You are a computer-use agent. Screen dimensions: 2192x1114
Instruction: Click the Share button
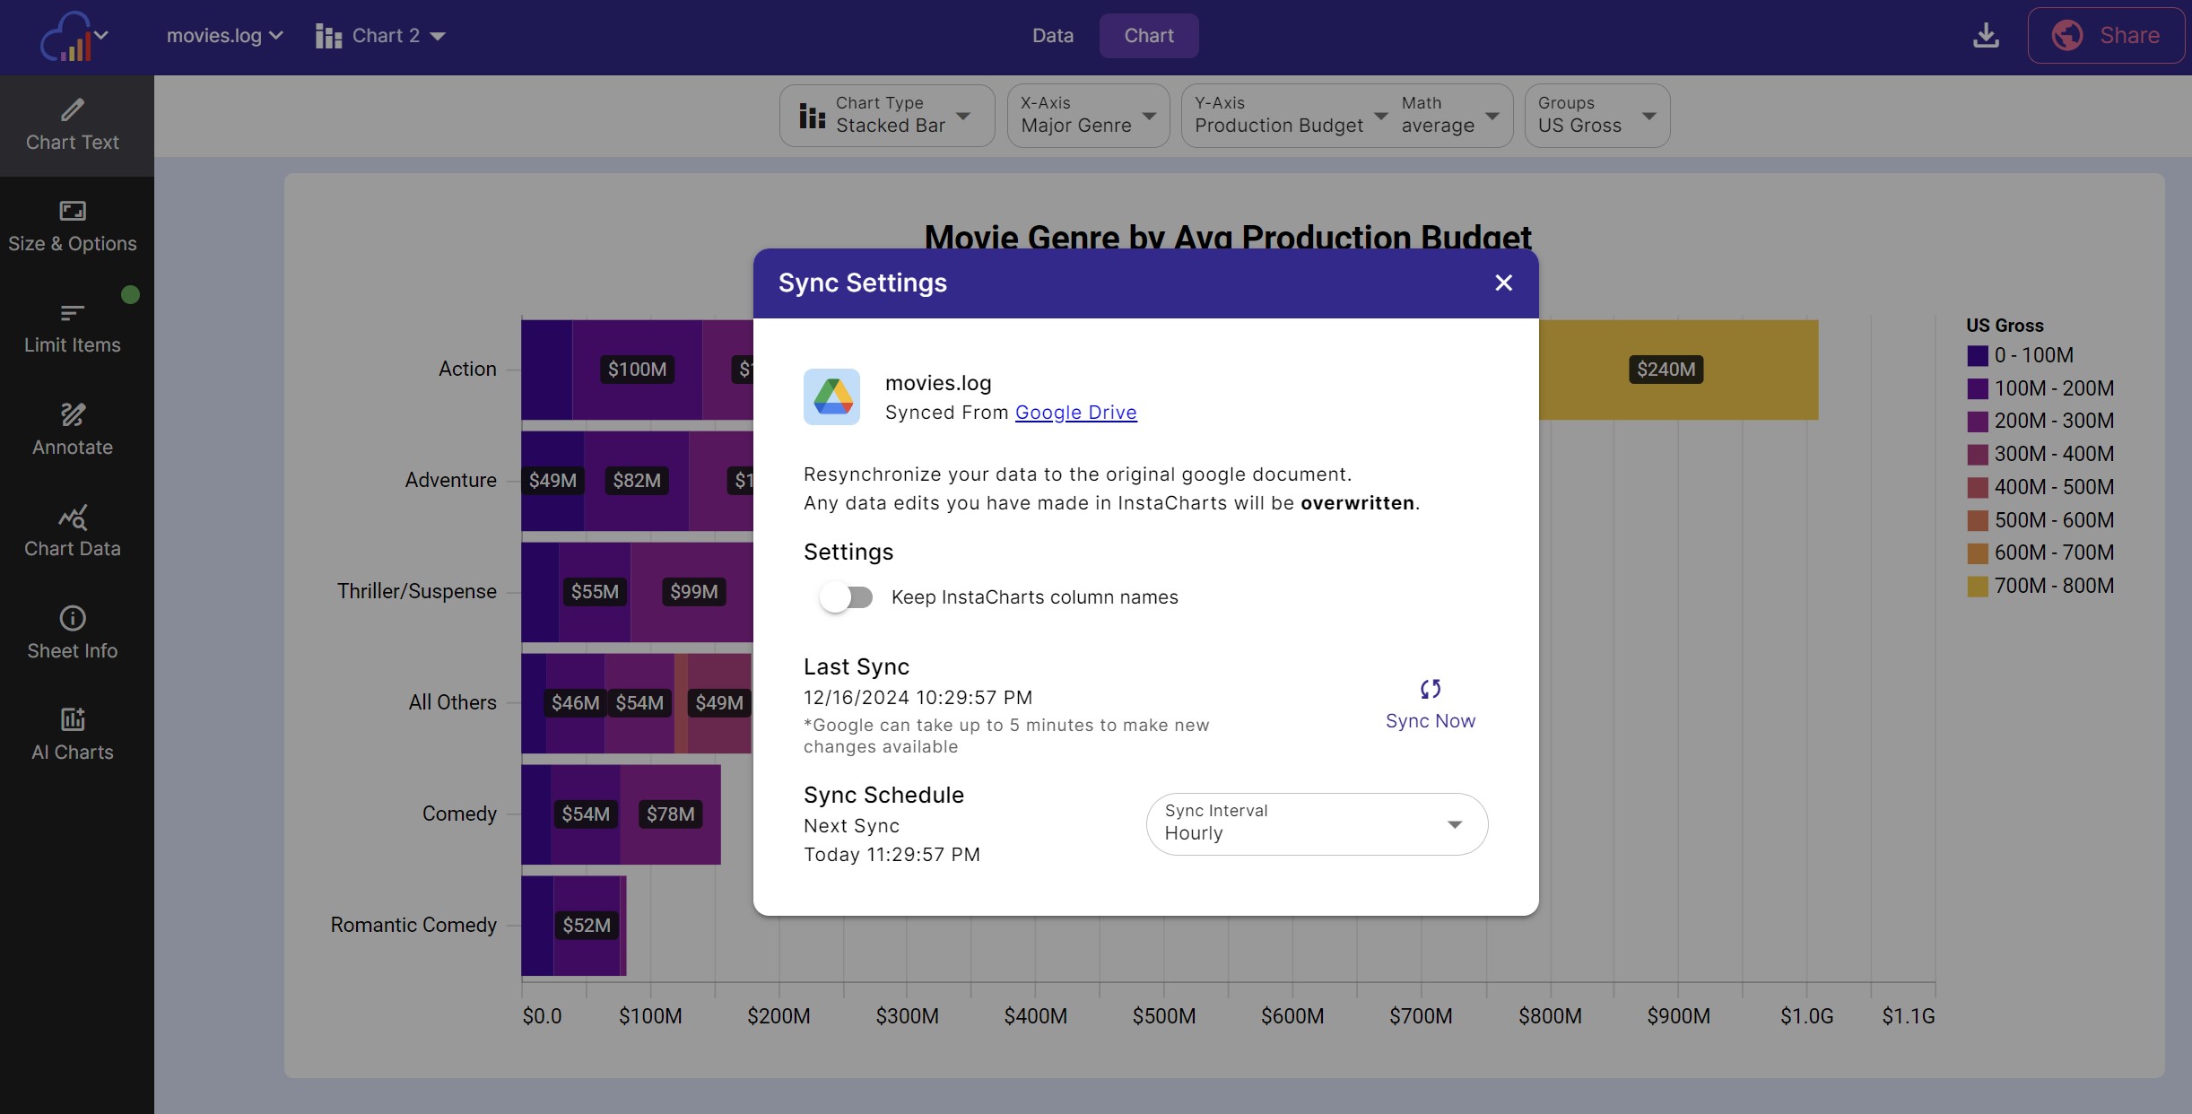point(2105,36)
